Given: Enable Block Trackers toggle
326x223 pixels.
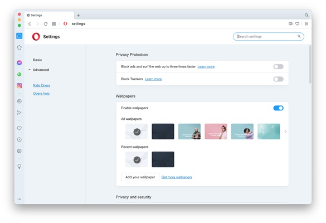Looking at the screenshot, I should tap(279, 79).
